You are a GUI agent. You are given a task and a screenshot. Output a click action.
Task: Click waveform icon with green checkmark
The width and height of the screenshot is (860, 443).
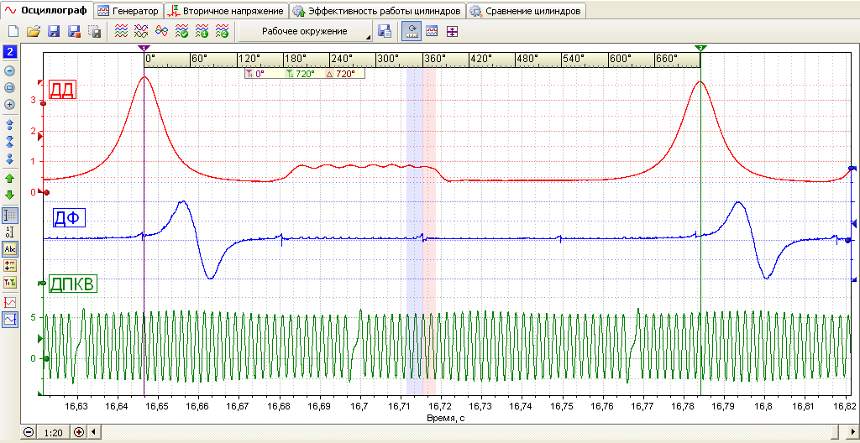(181, 31)
